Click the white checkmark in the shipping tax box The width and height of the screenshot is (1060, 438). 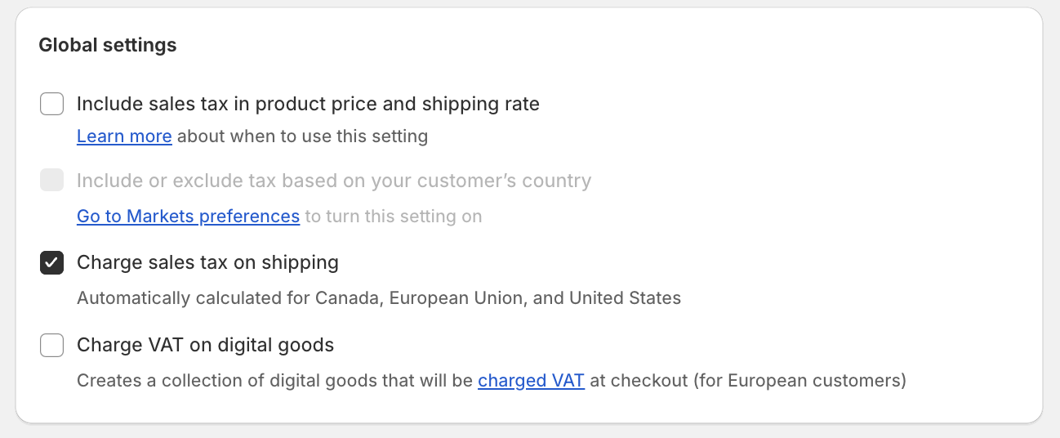click(52, 263)
